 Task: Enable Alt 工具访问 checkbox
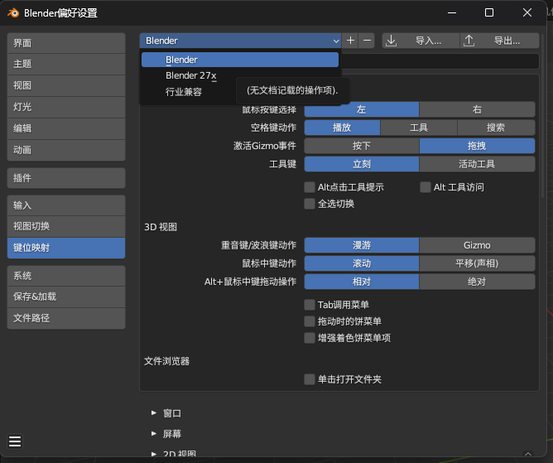click(x=425, y=187)
